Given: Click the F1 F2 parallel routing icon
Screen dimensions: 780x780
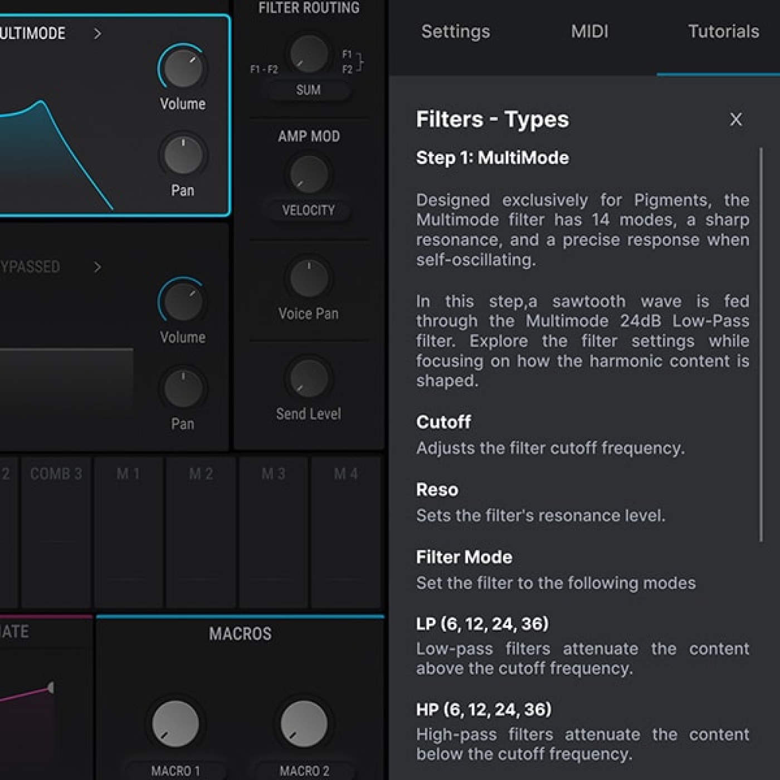Looking at the screenshot, I should (x=352, y=62).
